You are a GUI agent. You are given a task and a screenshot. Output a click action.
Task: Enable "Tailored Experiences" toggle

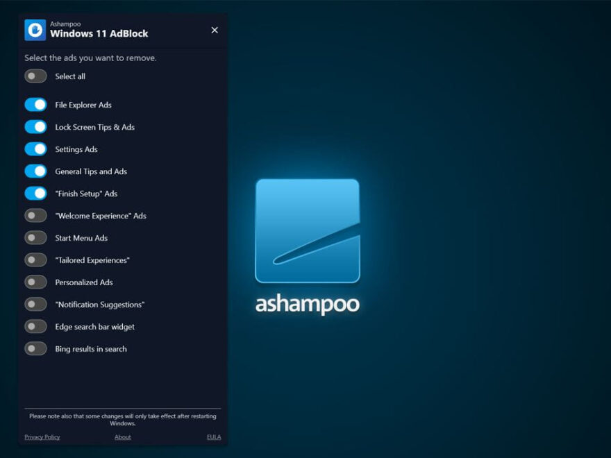[35, 260]
